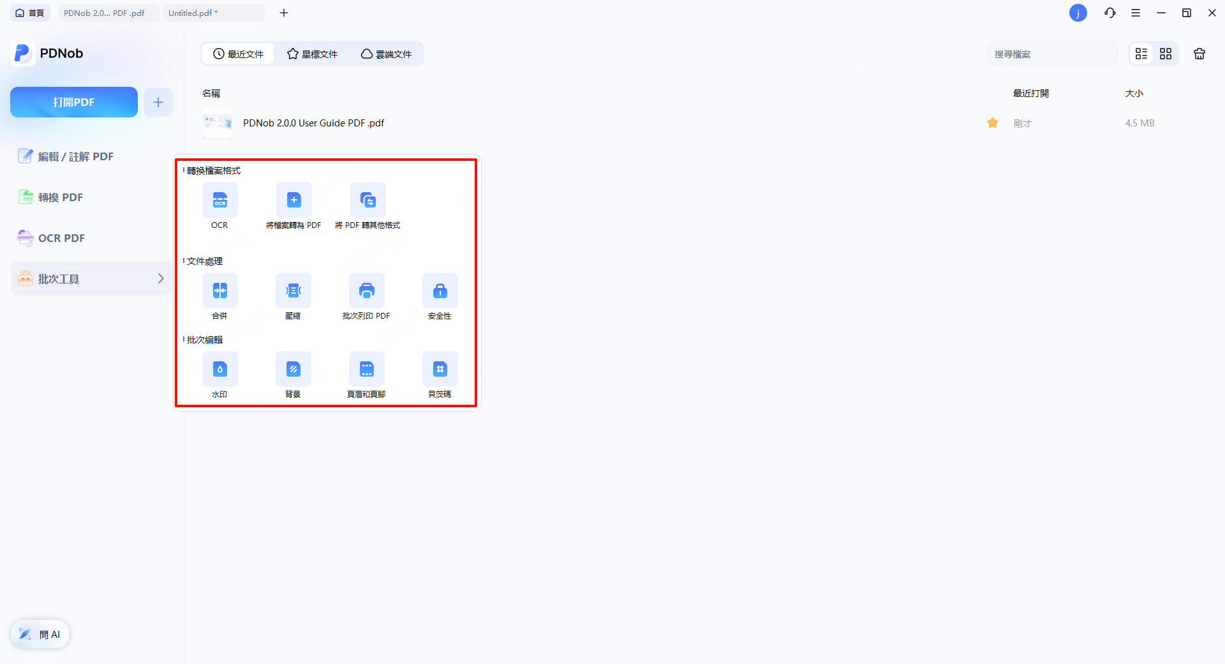The height and width of the screenshot is (664, 1225).
Task: Switch to PDNob 2.0... PDF .pdf tab
Action: click(x=108, y=13)
